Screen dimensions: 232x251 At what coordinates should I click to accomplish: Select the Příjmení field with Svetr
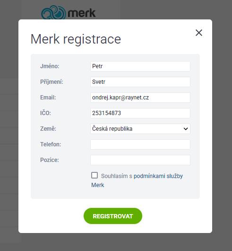point(140,82)
